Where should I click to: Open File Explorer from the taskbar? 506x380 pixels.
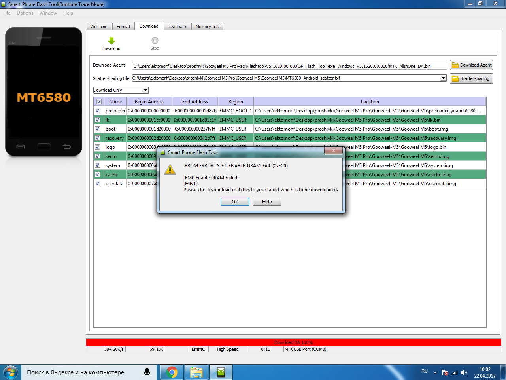[x=196, y=372]
